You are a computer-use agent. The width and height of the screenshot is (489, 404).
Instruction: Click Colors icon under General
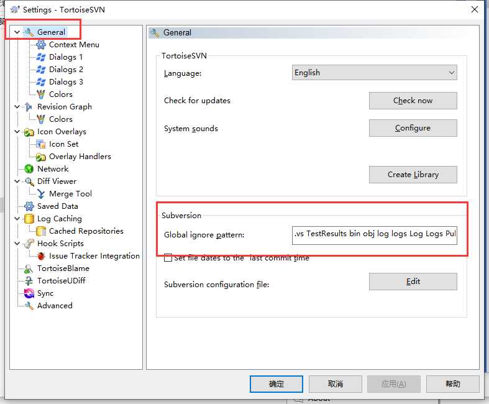pos(41,94)
